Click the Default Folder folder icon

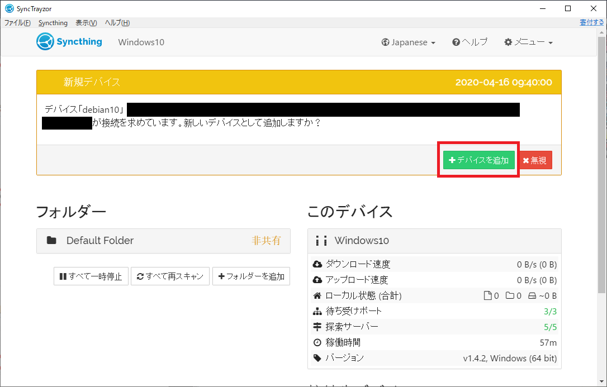click(x=51, y=241)
